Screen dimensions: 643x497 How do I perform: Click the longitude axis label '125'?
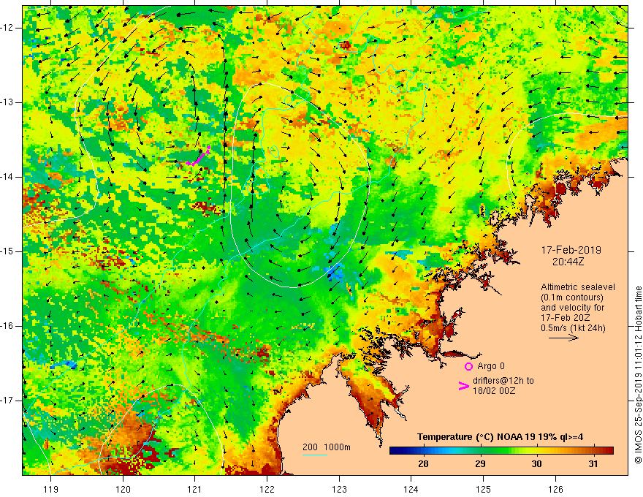point(483,489)
